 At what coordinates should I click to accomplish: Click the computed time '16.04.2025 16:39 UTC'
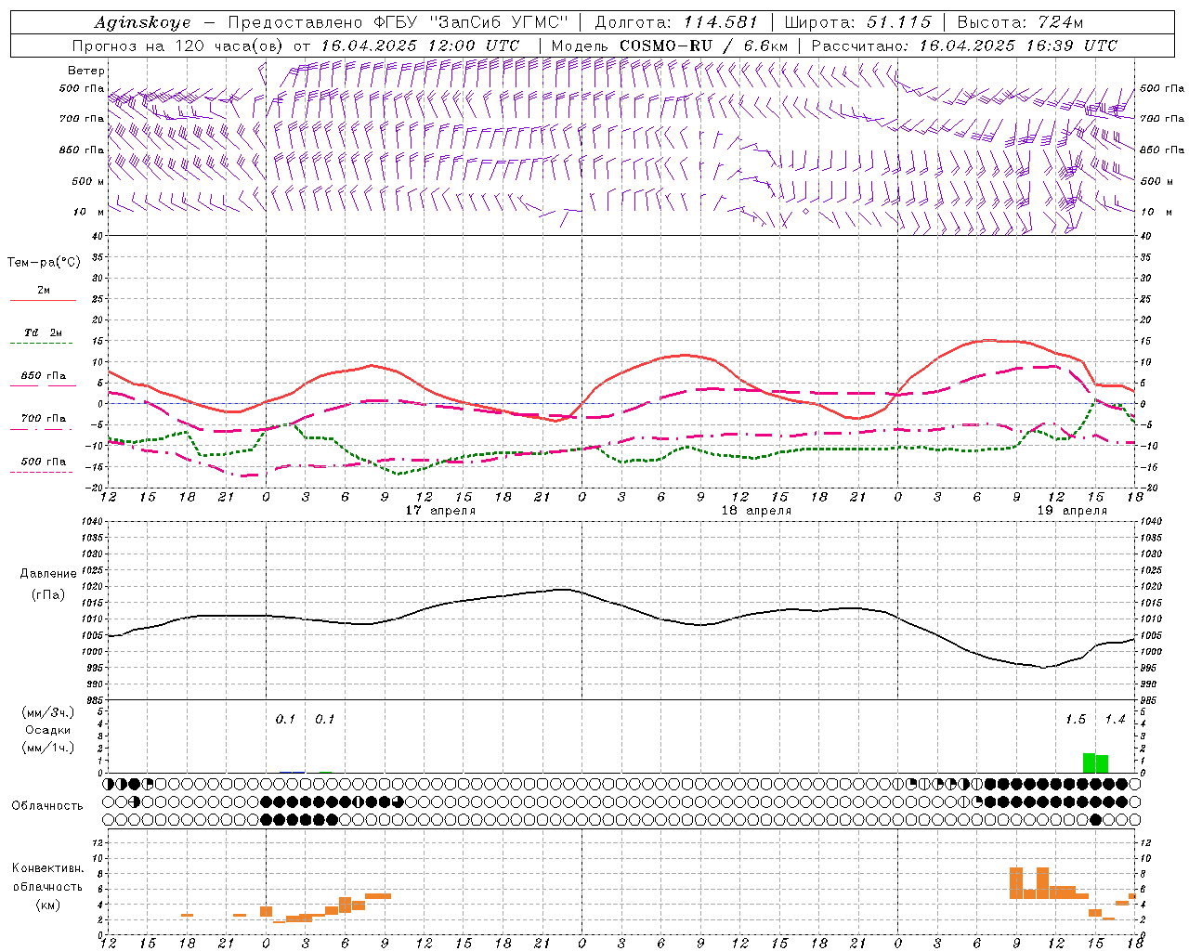(1018, 46)
